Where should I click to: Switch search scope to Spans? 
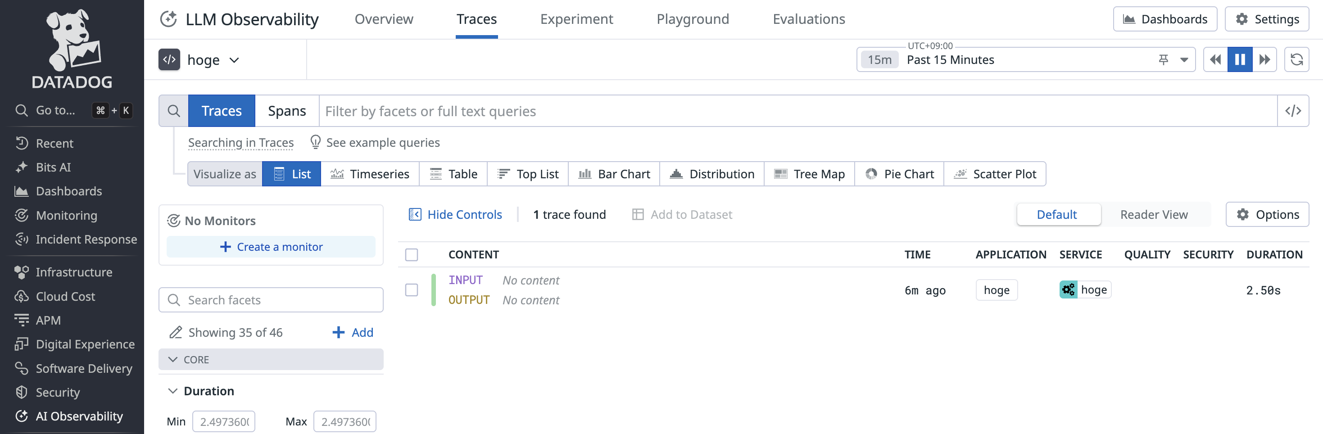pos(286,111)
